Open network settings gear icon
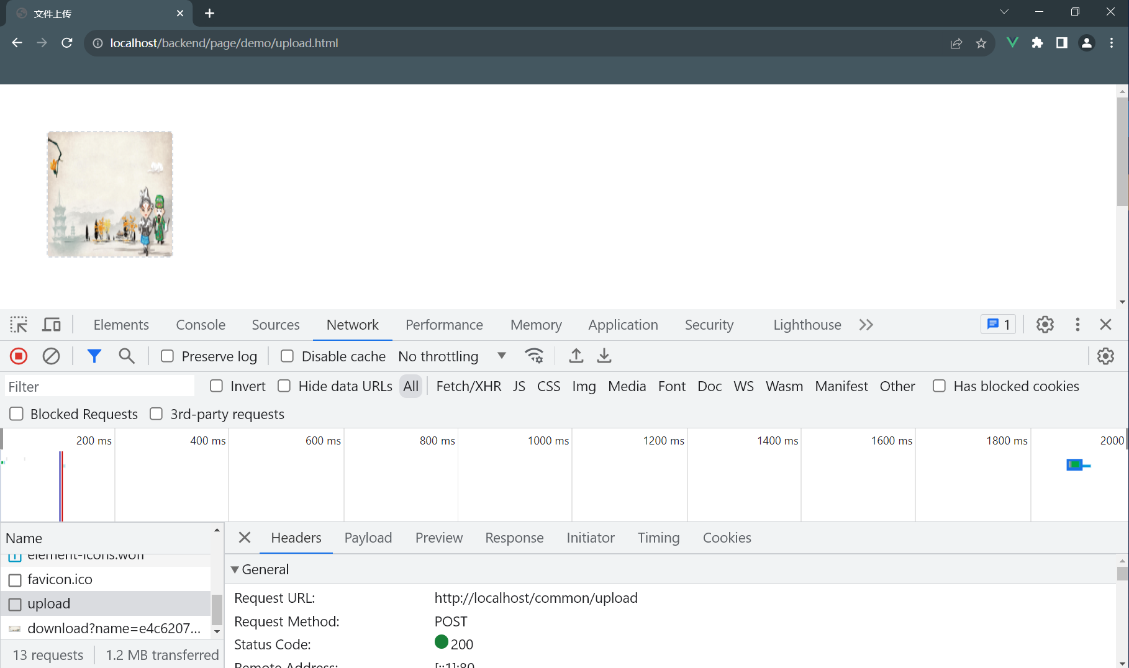Image resolution: width=1129 pixels, height=668 pixels. coord(1105,356)
